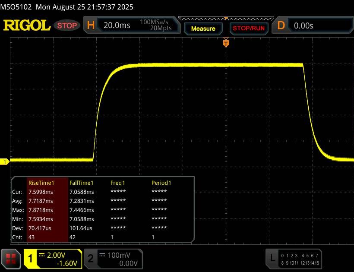Open the red grid function menu icon
The width and height of the screenshot is (354, 272).
point(11,258)
